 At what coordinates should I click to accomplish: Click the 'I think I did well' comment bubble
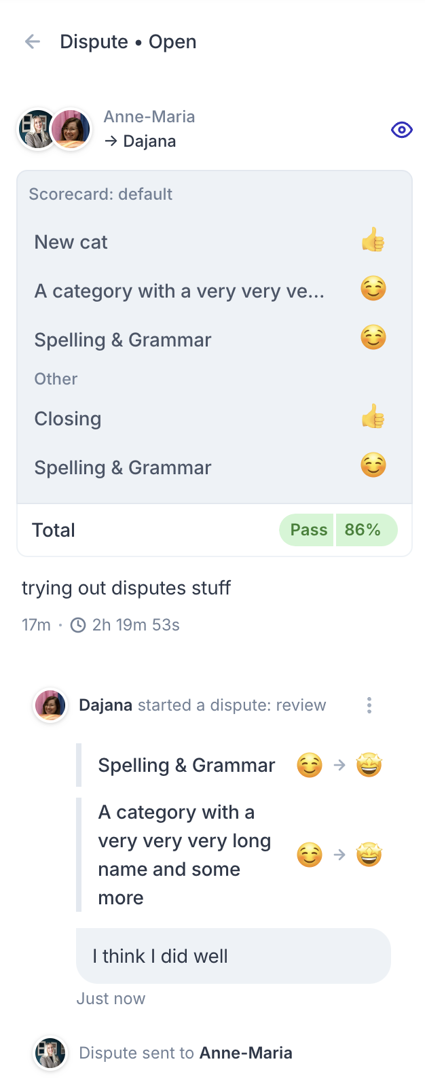tap(234, 956)
